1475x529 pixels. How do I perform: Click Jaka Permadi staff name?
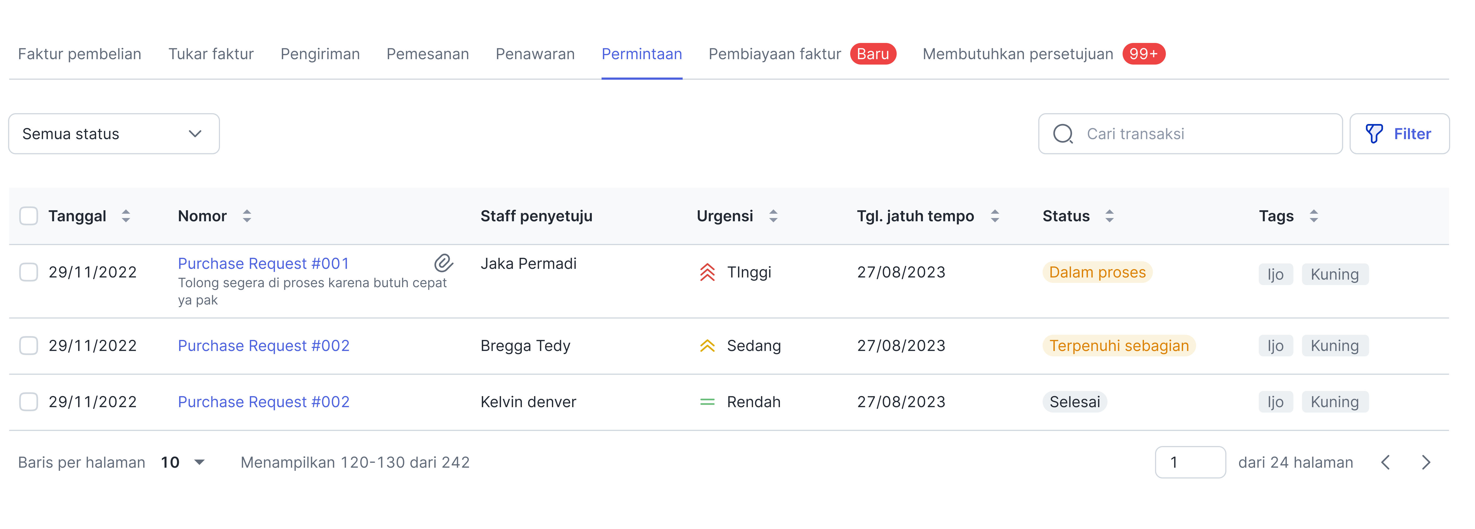[528, 264]
